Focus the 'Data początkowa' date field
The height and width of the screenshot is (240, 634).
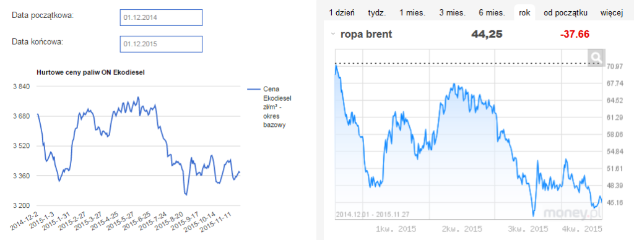click(161, 18)
